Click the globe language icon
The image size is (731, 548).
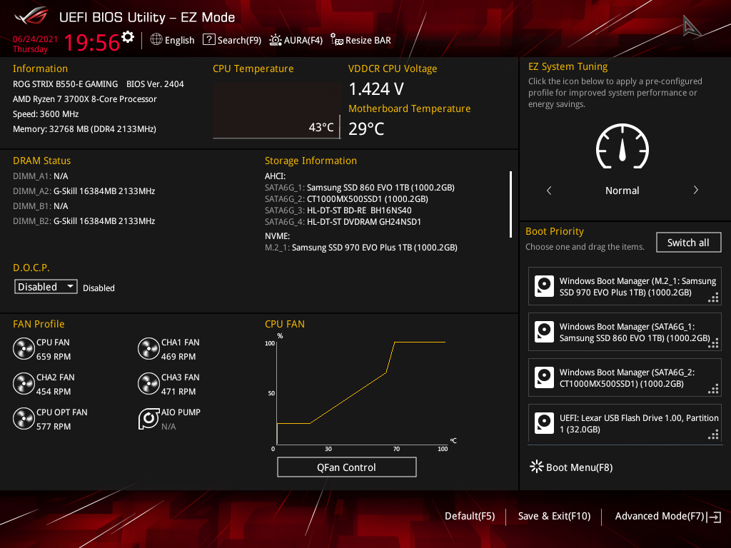(x=156, y=40)
